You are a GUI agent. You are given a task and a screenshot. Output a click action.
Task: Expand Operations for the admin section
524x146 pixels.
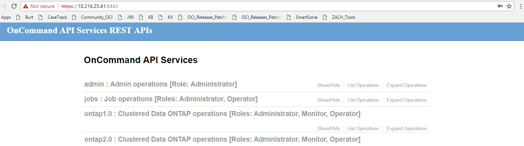(x=407, y=85)
